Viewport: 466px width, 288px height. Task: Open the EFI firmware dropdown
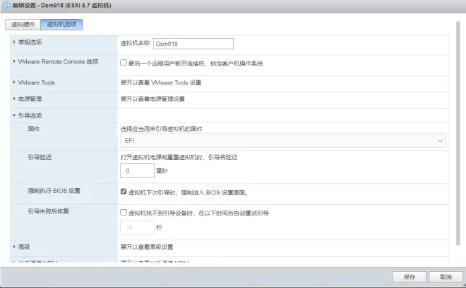[282, 140]
